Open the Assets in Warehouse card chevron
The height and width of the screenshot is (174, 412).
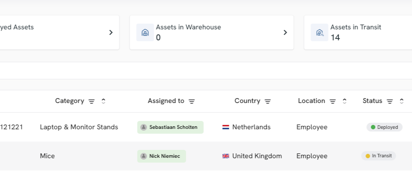[286, 32]
